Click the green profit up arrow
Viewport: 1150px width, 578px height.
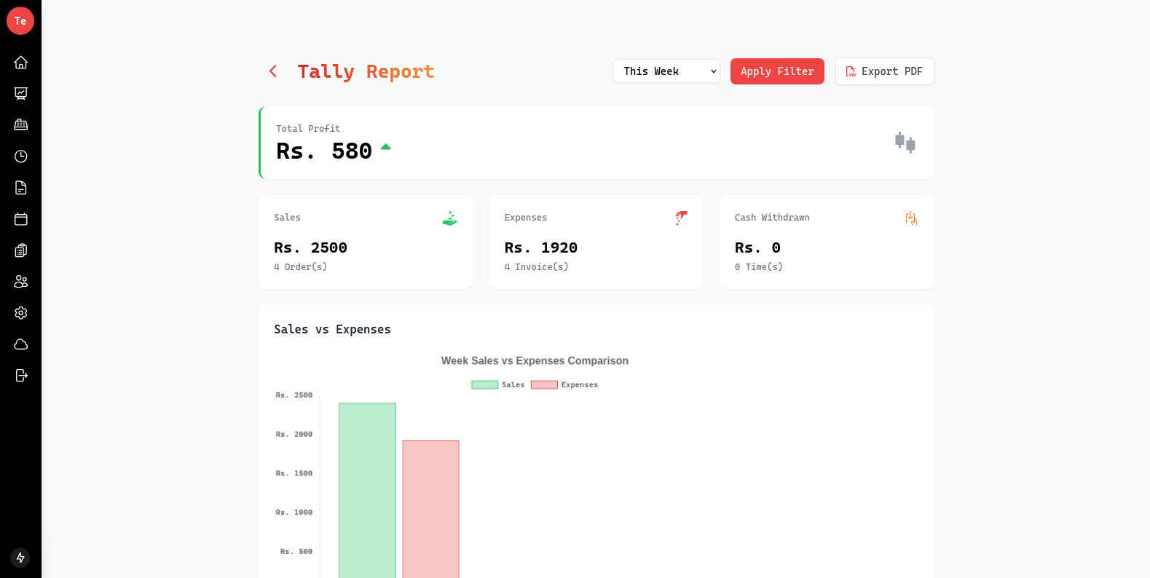[386, 147]
